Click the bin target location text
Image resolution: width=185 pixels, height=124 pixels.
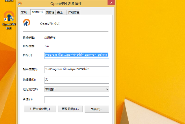(x=47, y=46)
